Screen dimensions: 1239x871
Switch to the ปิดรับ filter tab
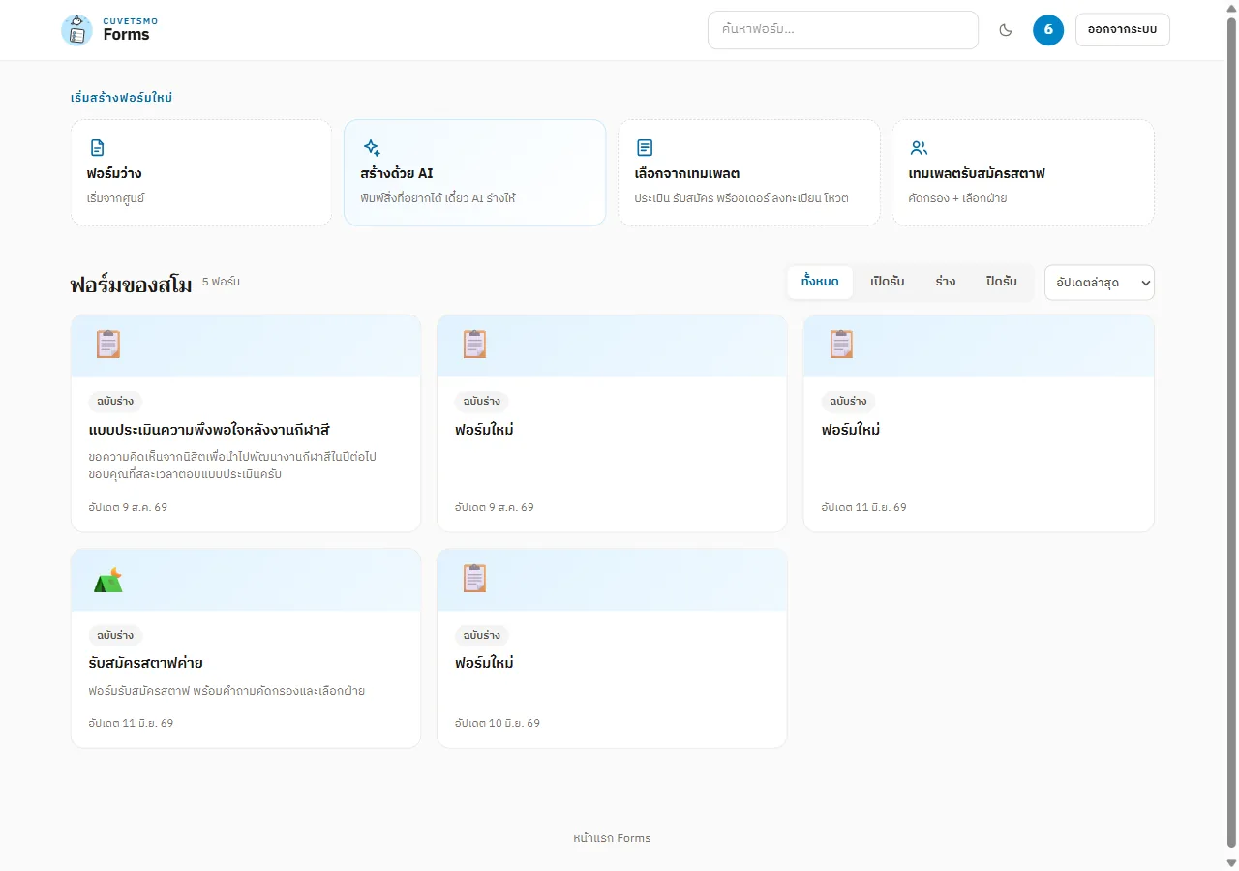tap(1002, 282)
